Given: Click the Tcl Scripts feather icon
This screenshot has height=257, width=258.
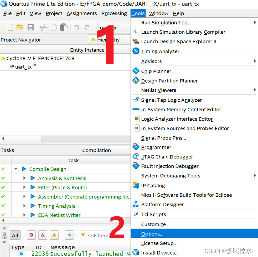Looking at the screenshot, I should click(x=136, y=214).
